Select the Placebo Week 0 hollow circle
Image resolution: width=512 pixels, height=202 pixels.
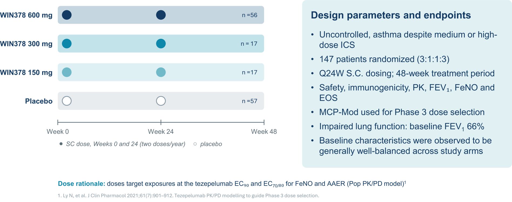67,101
